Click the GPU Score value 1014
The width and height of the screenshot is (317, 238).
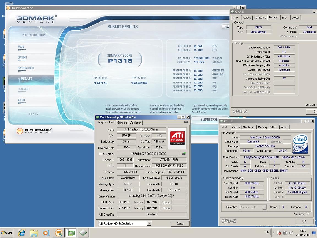pyautogui.click(x=100, y=83)
